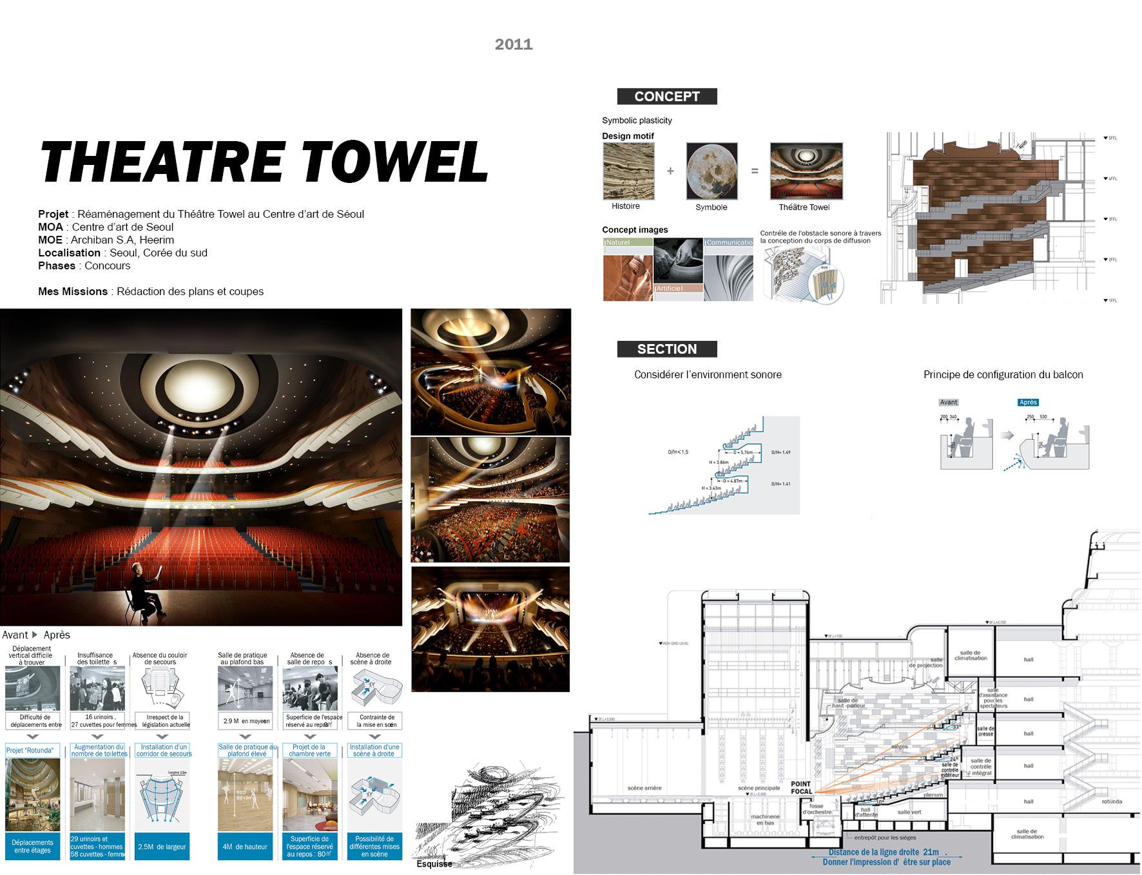
Task: Click 'entrepôt pour les sièges' label
Action: 886,838
